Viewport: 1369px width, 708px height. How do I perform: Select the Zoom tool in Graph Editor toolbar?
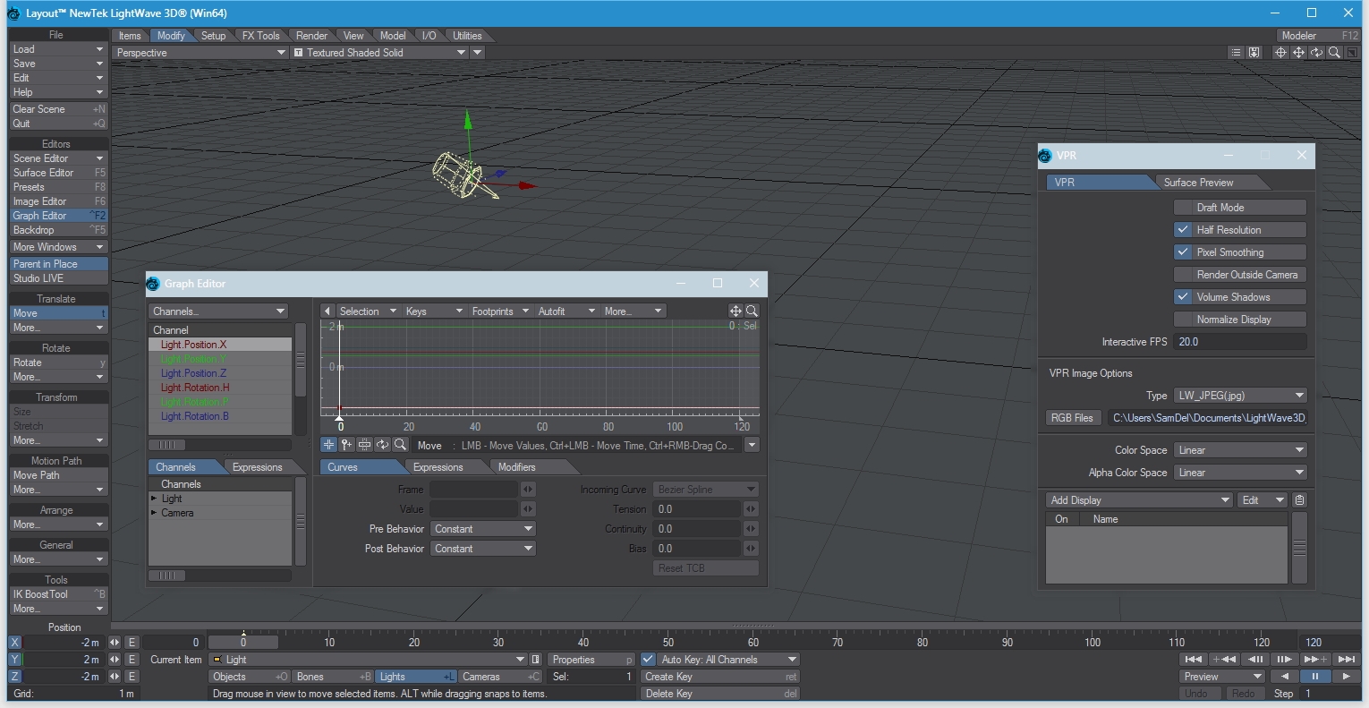[x=400, y=445]
